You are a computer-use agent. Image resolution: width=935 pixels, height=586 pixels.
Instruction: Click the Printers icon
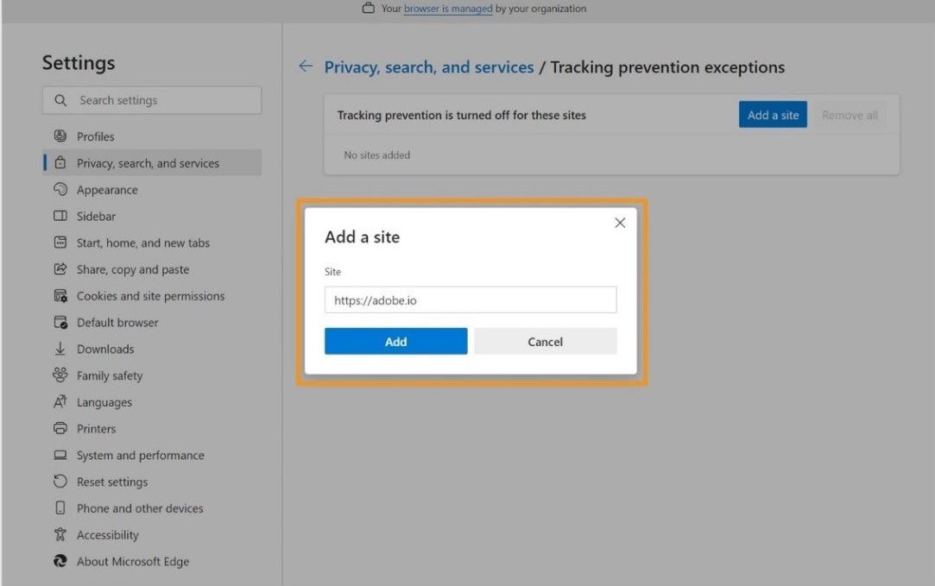pos(60,428)
